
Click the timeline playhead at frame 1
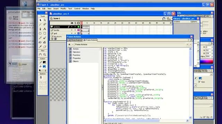tap(82, 23)
